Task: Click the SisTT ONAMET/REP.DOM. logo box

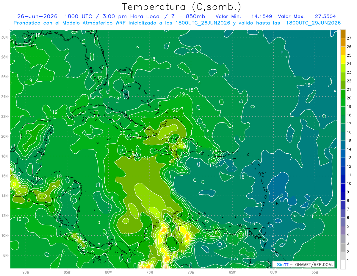Action: pos(304,264)
